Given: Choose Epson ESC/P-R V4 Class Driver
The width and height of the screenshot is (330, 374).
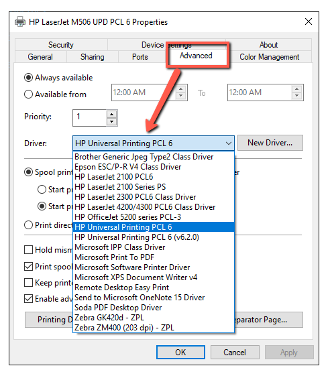Looking at the screenshot, I should [x=154, y=167].
